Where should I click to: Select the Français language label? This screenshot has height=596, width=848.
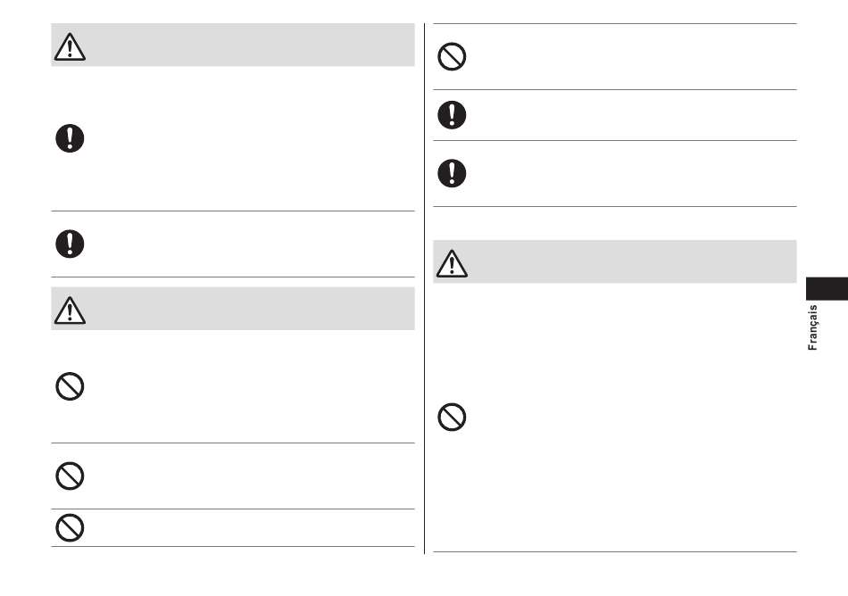tap(812, 328)
